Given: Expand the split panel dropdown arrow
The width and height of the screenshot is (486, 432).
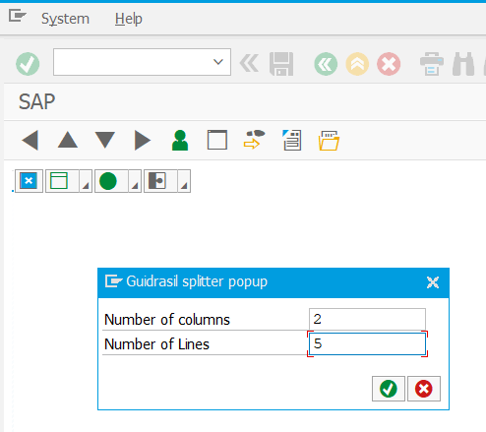Looking at the screenshot, I should point(184,181).
